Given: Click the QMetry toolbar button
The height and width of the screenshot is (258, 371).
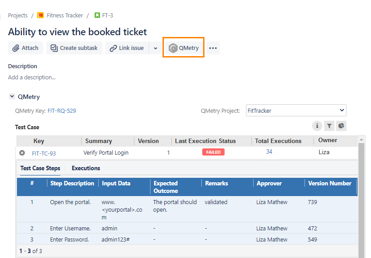Looking at the screenshot, I should [x=183, y=48].
